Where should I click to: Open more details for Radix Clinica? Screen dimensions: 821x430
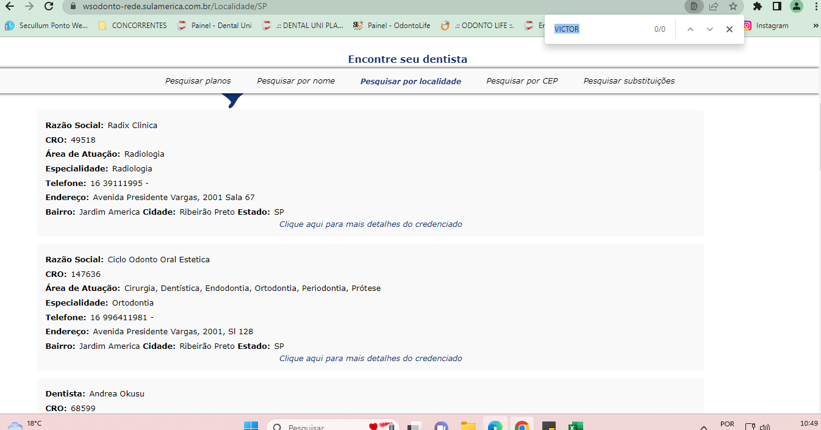point(370,224)
